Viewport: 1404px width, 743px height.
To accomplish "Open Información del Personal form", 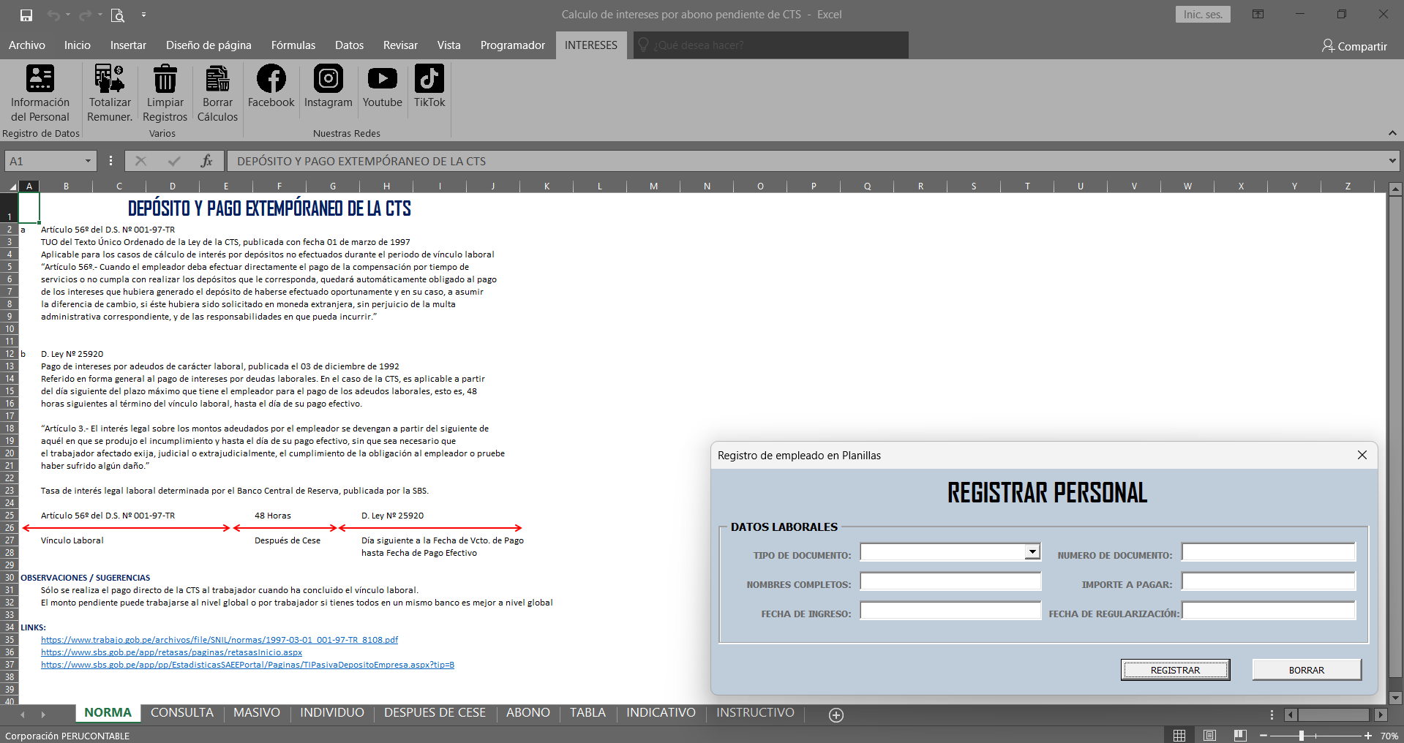I will click(40, 79).
